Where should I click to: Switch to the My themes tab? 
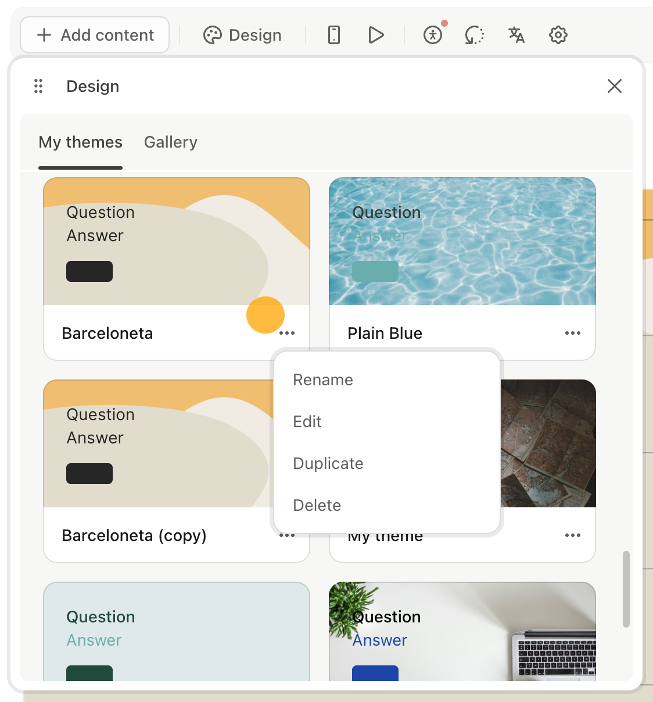pos(81,142)
